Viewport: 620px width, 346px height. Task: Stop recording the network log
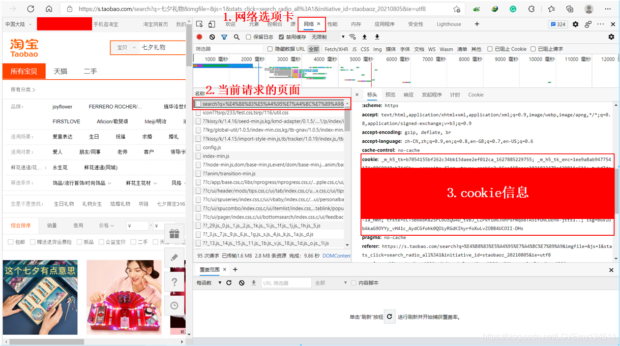click(x=199, y=37)
